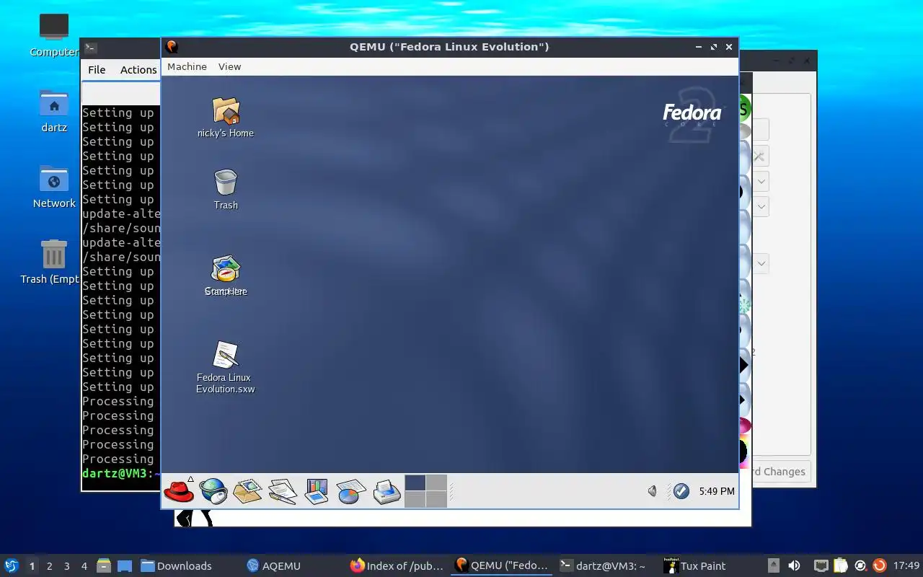Click the X clear button in right window
923x577 pixels.
point(760,156)
